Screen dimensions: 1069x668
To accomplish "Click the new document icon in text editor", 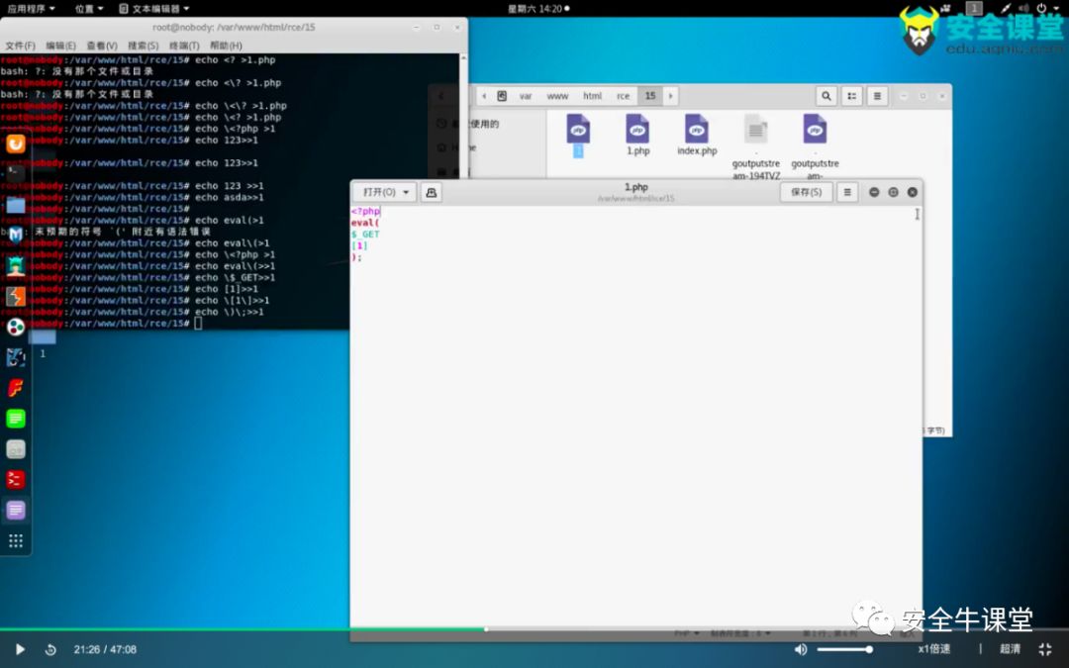I will click(x=431, y=192).
